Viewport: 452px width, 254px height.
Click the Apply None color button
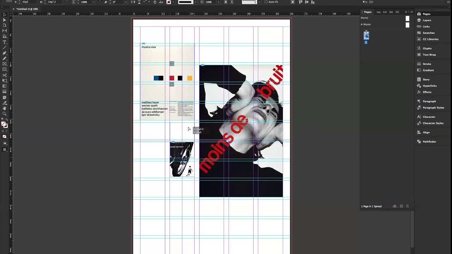coord(4,137)
